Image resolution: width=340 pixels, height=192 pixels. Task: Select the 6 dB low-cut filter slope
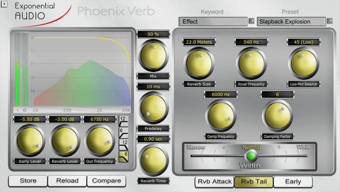[124, 133]
